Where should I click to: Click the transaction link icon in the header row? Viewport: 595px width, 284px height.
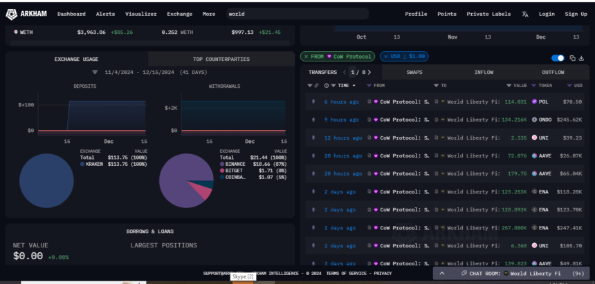316,86
